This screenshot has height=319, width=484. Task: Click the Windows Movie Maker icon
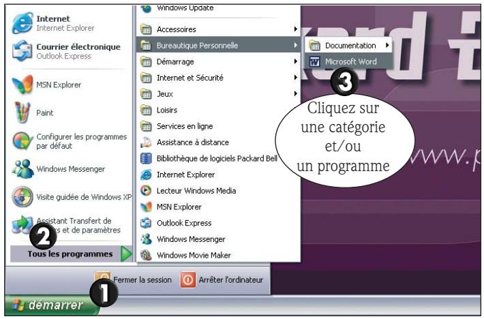tap(146, 255)
